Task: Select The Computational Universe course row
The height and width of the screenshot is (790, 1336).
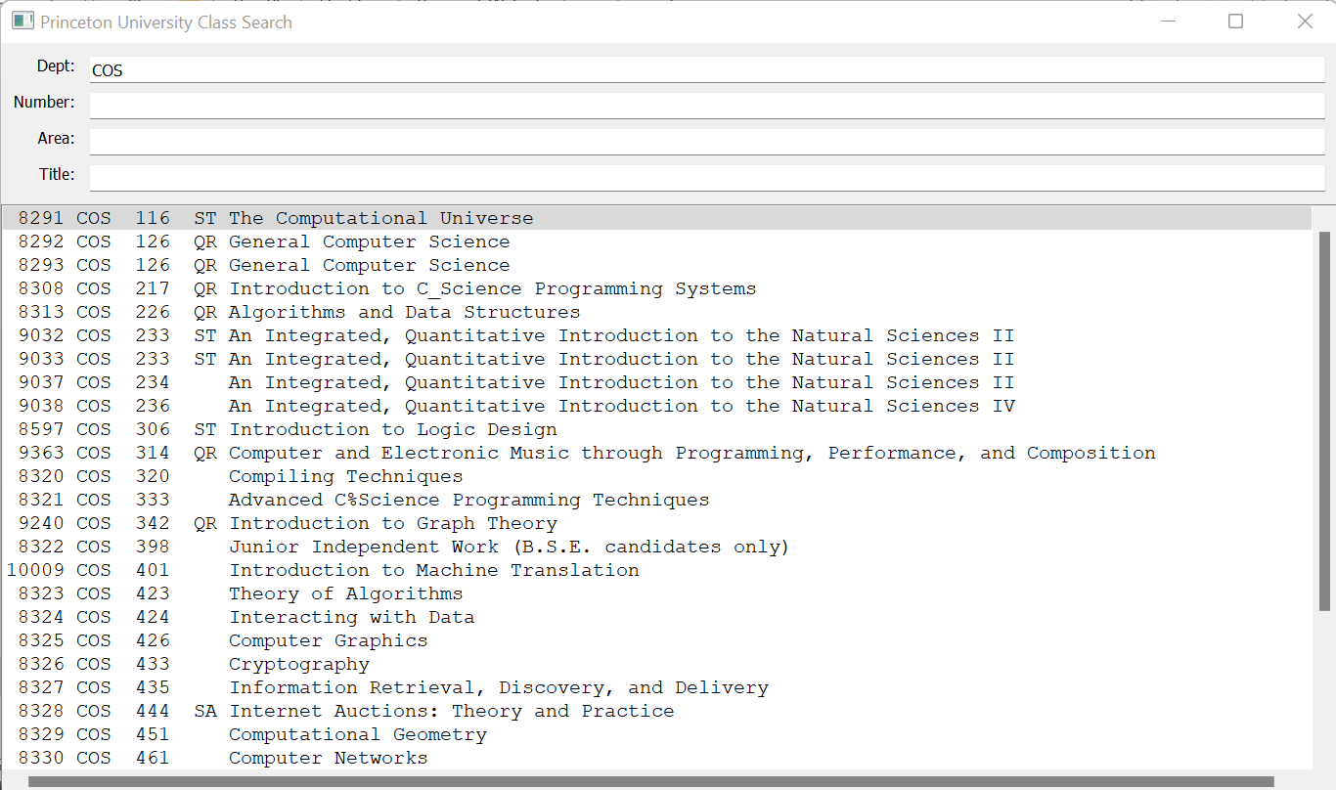Action: click(657, 218)
